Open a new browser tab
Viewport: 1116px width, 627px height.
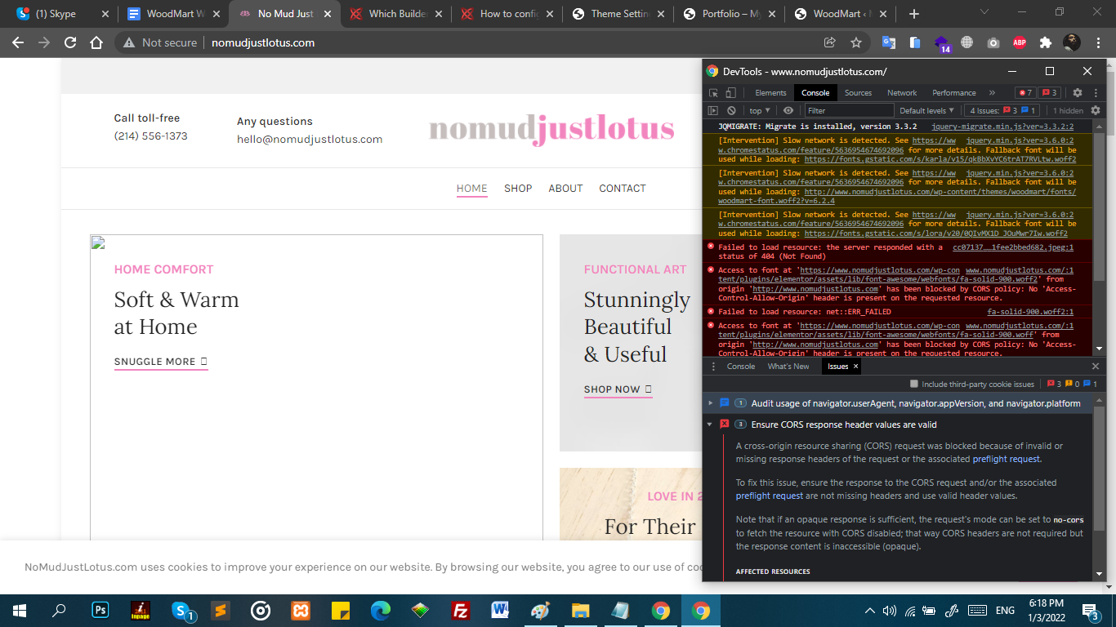(x=914, y=14)
